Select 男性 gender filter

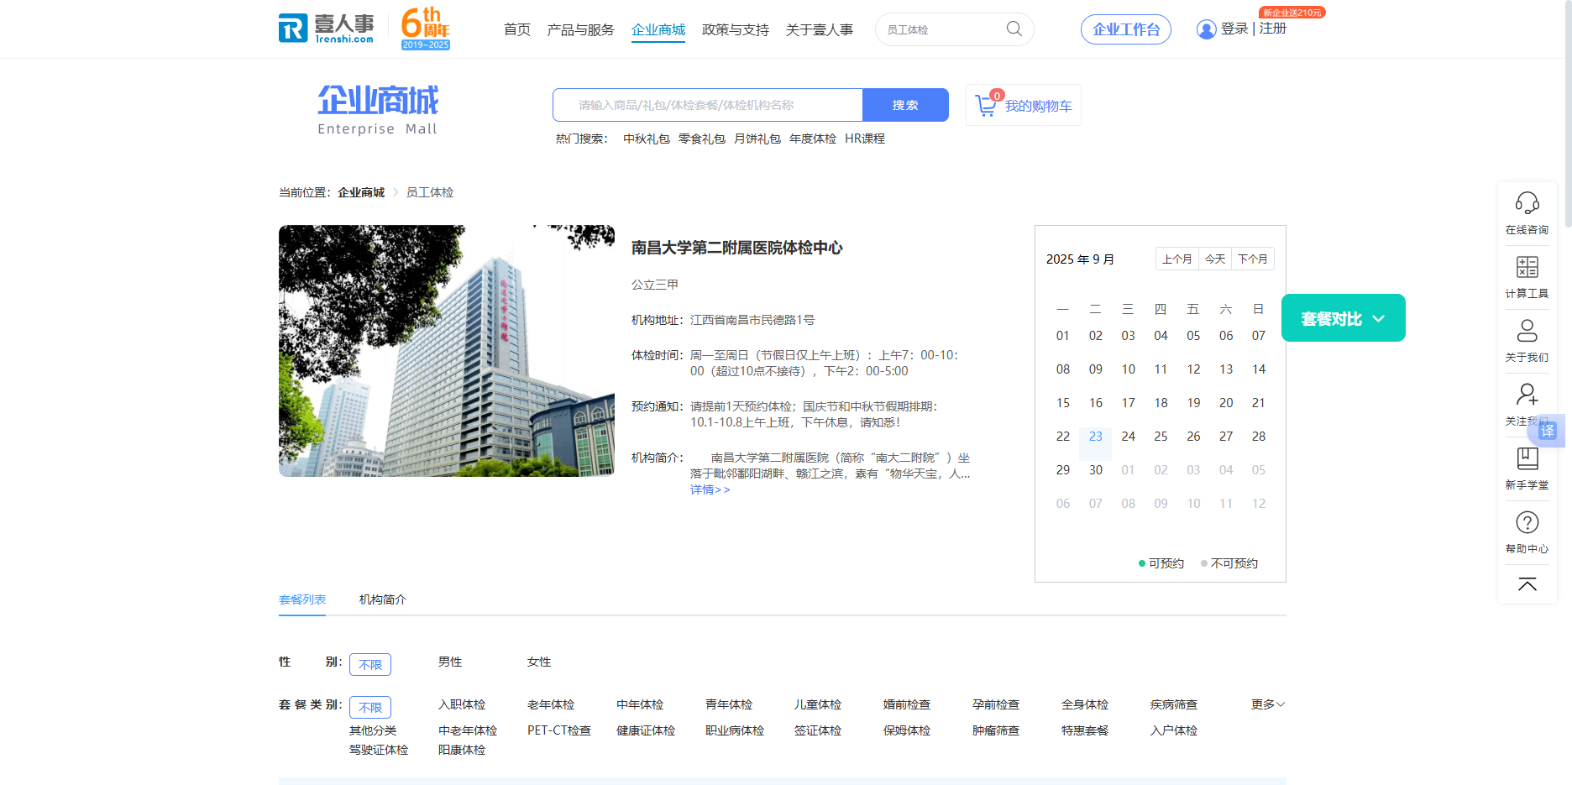click(450, 662)
